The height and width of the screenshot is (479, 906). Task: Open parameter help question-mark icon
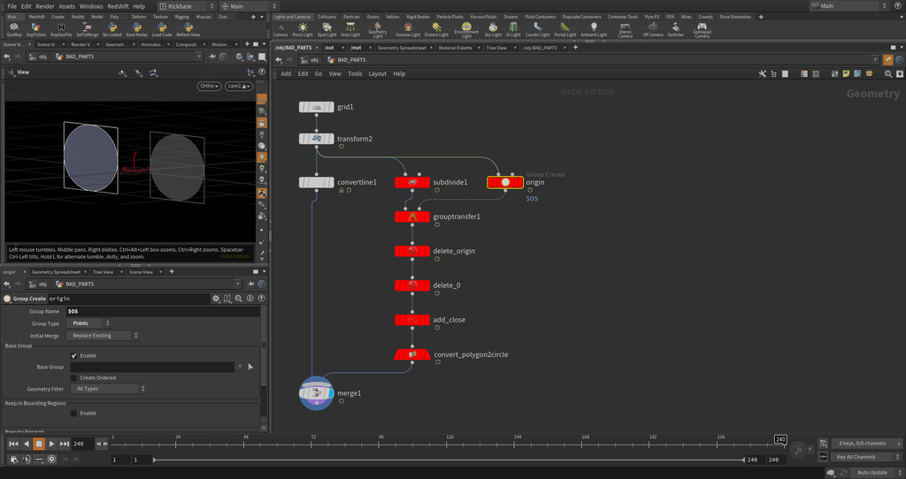(262, 299)
